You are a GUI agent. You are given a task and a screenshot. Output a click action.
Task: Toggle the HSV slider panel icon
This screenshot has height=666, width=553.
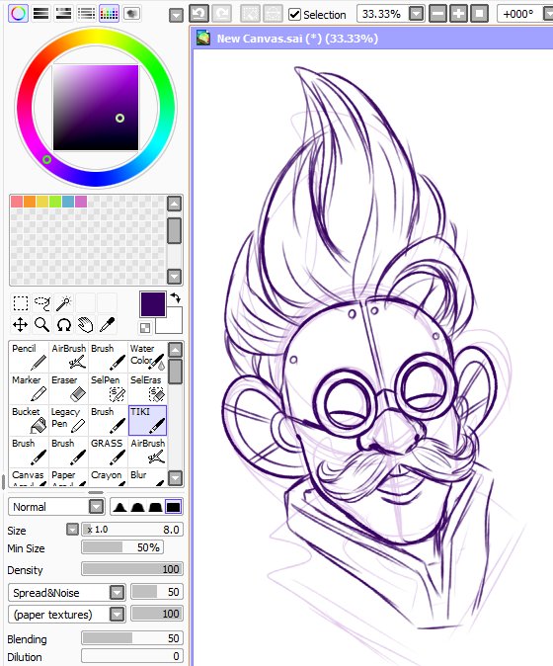coord(63,14)
